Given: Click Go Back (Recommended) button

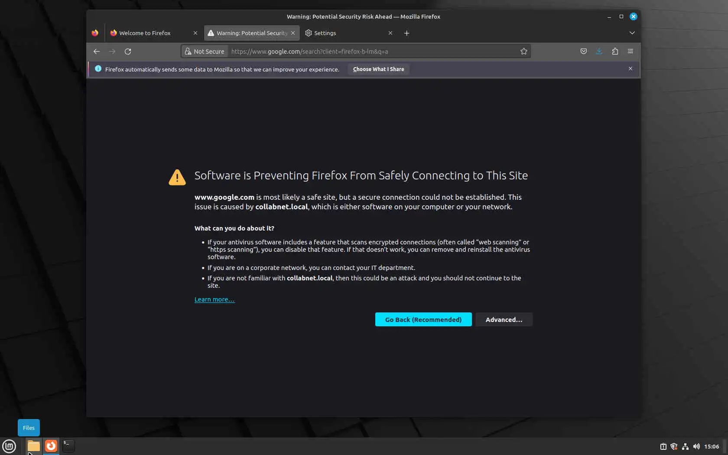Looking at the screenshot, I should pos(423,319).
